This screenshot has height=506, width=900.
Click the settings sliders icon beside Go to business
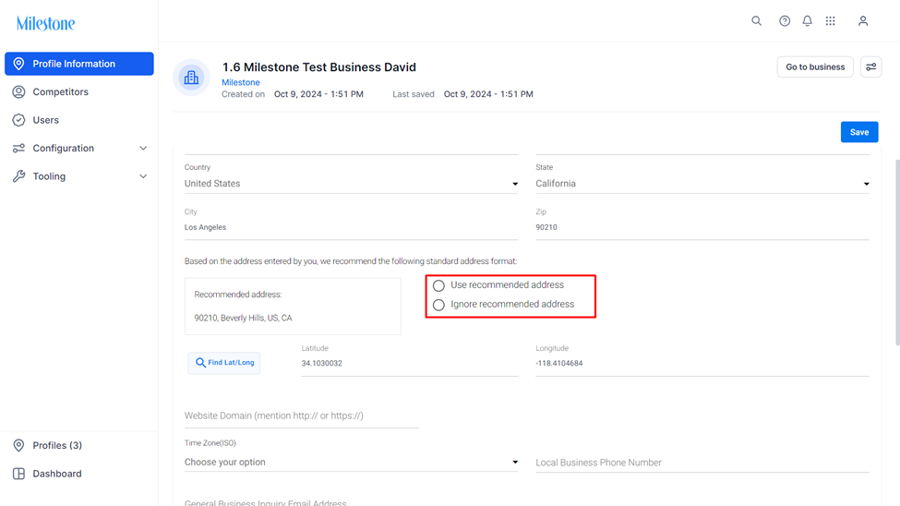pos(870,67)
